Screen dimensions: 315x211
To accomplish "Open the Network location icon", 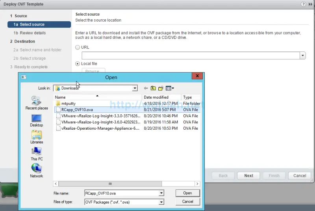I will (37, 169).
